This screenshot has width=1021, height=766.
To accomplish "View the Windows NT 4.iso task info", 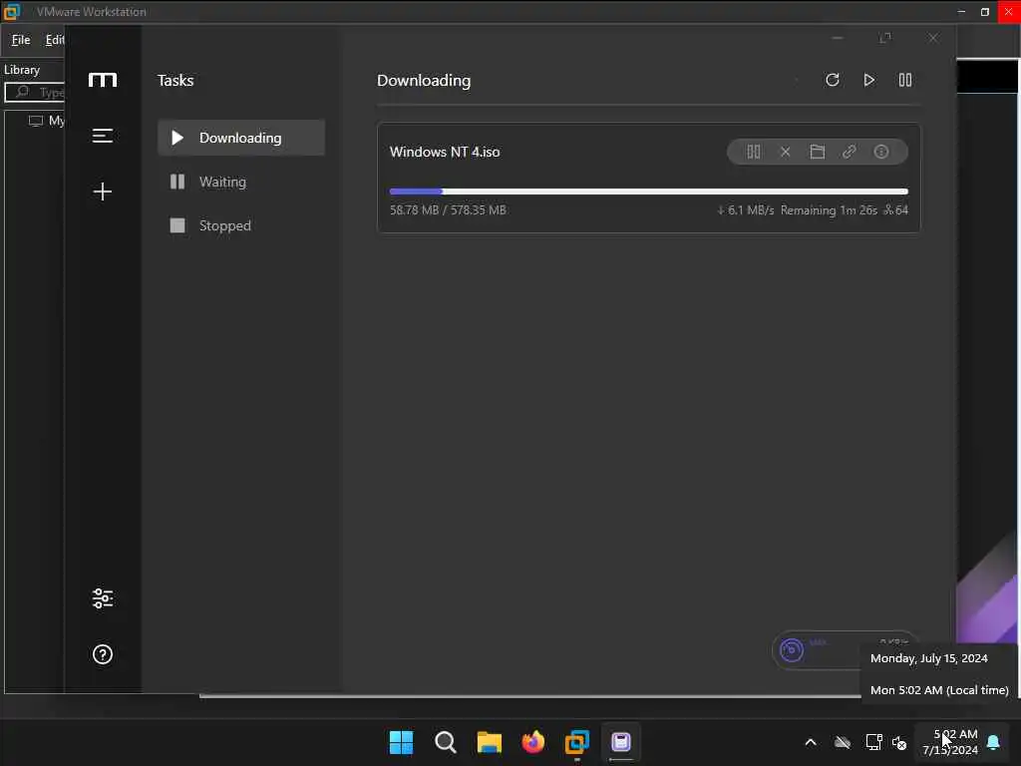I will point(881,152).
